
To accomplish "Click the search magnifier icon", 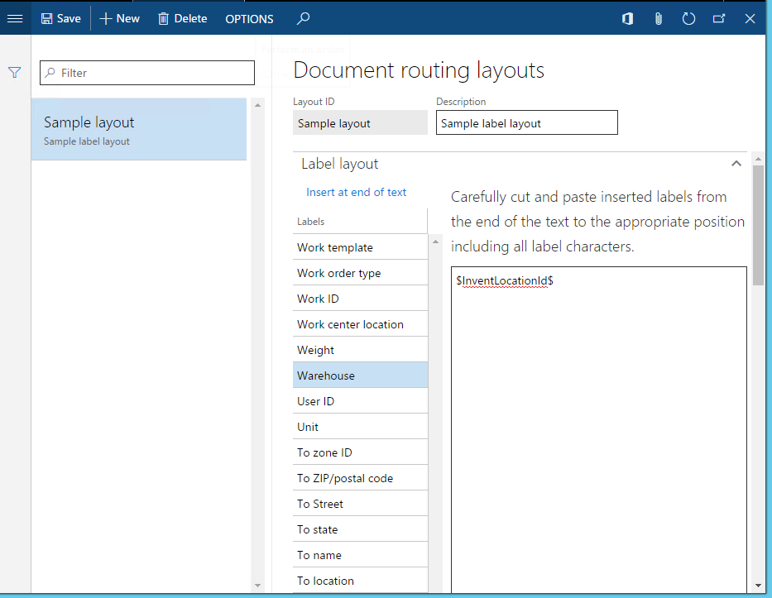I will point(303,19).
